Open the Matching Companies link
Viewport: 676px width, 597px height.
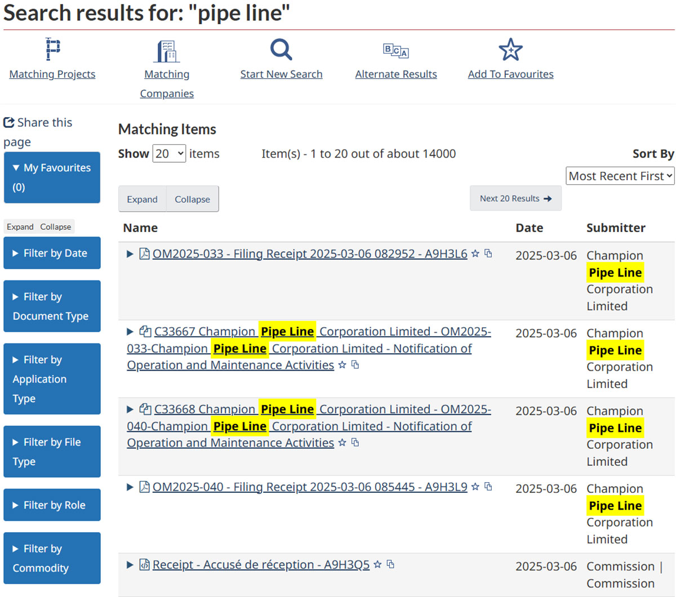(167, 83)
